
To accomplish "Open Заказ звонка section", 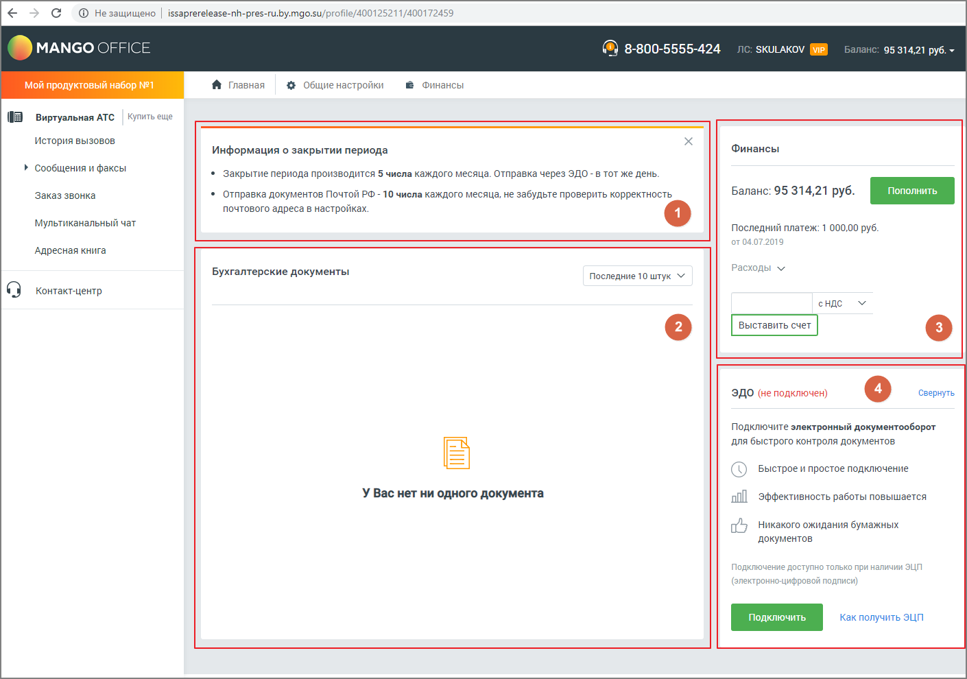I will [65, 195].
